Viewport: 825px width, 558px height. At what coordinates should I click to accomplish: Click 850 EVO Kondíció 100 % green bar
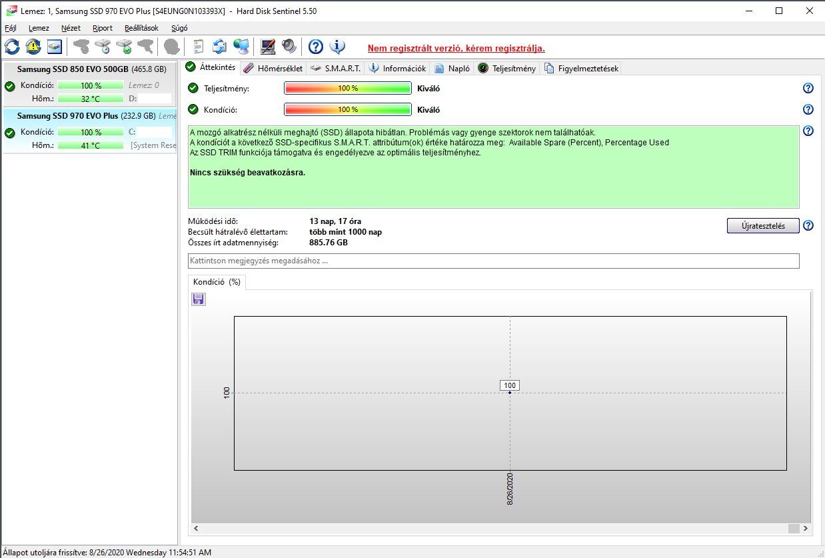coord(91,85)
